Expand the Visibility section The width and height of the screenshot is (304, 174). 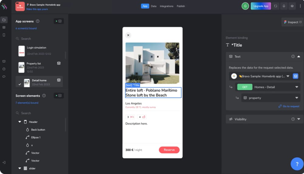coord(299,119)
